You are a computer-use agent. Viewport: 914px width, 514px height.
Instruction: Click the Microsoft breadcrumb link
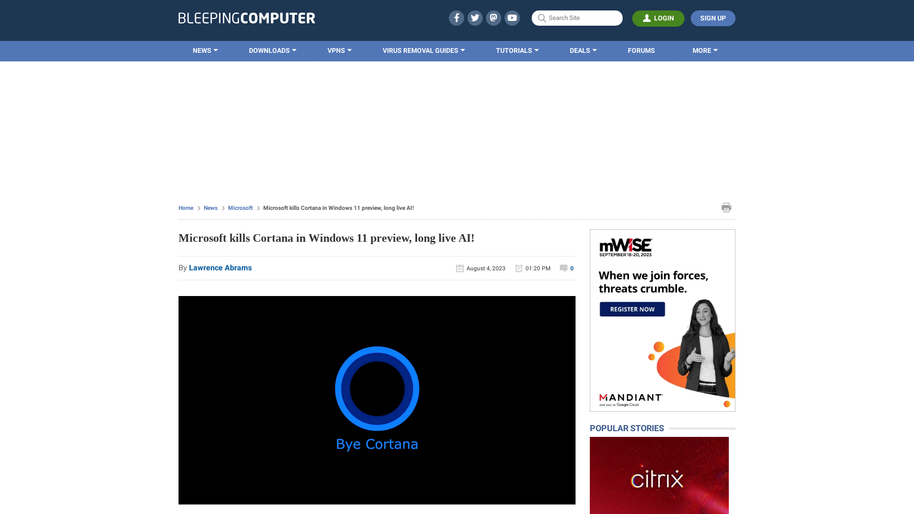point(240,208)
